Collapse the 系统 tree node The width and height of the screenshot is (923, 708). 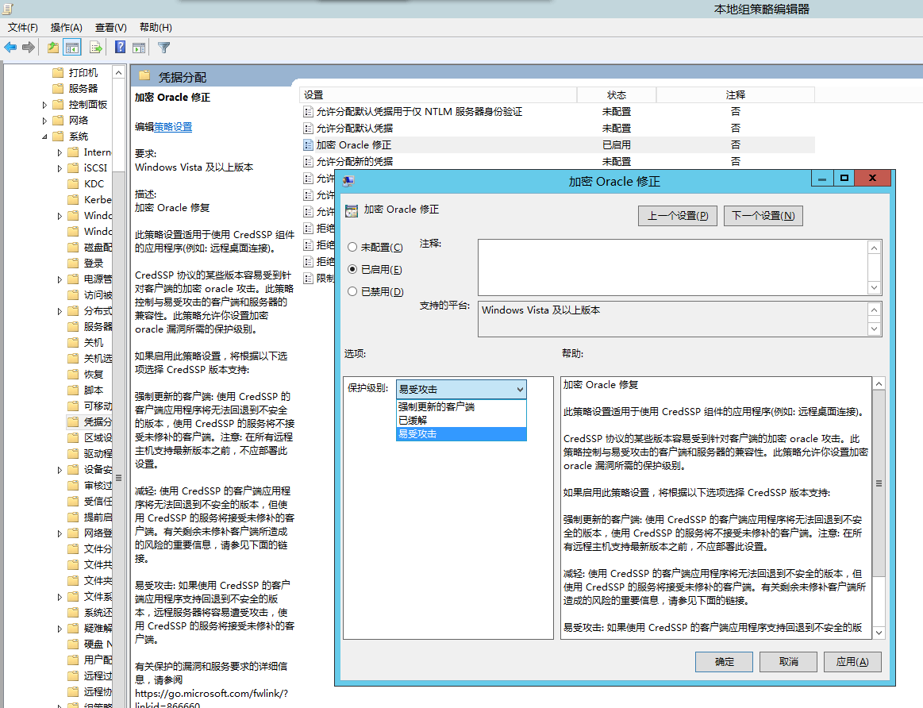coord(44,137)
